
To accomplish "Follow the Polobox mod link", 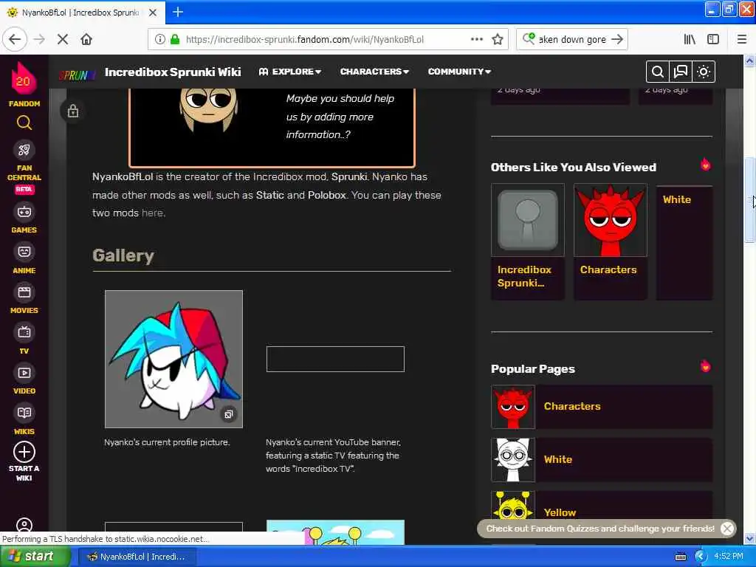I will pos(327,195).
